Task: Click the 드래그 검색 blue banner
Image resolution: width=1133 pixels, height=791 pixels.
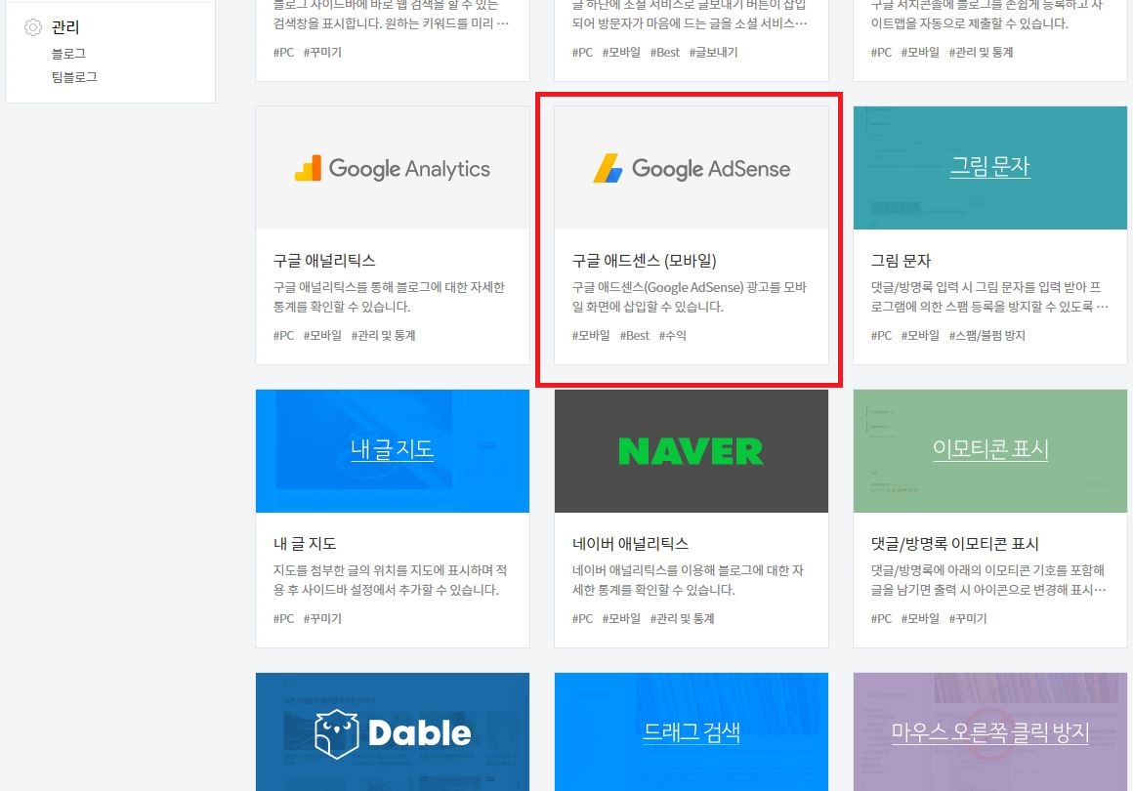Action: 692,731
